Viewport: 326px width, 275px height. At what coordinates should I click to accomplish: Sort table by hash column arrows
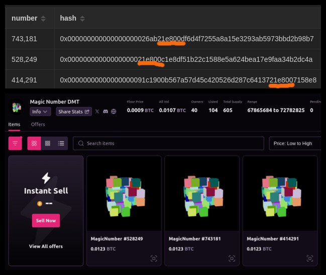pyautogui.click(x=82, y=19)
